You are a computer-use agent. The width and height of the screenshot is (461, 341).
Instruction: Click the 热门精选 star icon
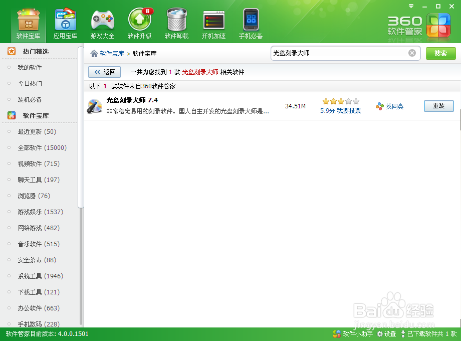(12, 52)
